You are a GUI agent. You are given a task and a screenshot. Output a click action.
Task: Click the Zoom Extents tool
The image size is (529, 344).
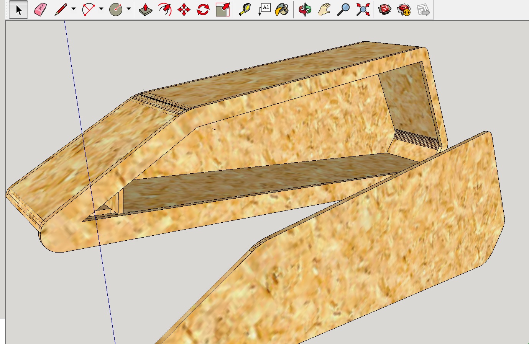363,10
